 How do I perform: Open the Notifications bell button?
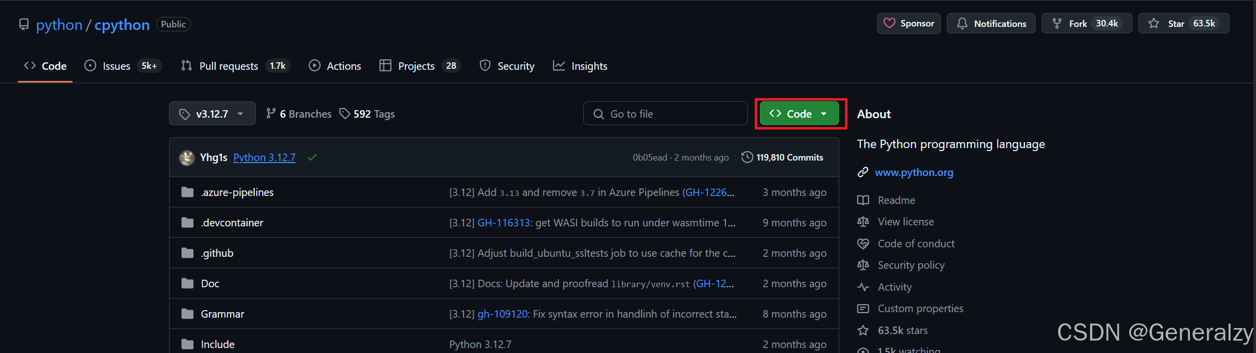[991, 23]
